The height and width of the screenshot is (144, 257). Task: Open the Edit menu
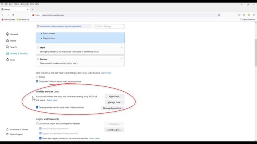tap(6, 4)
